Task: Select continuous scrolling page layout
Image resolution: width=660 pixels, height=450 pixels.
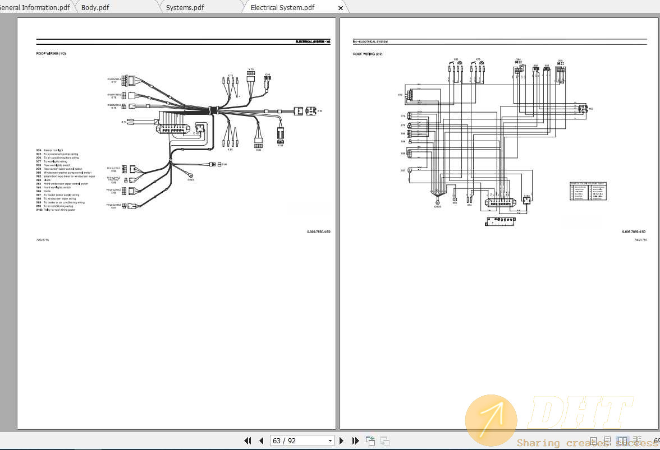Action: point(607,441)
